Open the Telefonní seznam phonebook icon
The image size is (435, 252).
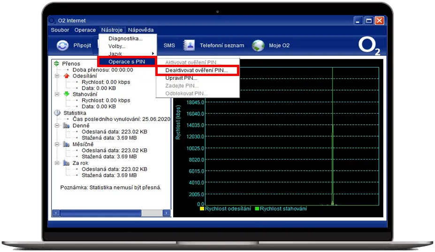coord(189,45)
